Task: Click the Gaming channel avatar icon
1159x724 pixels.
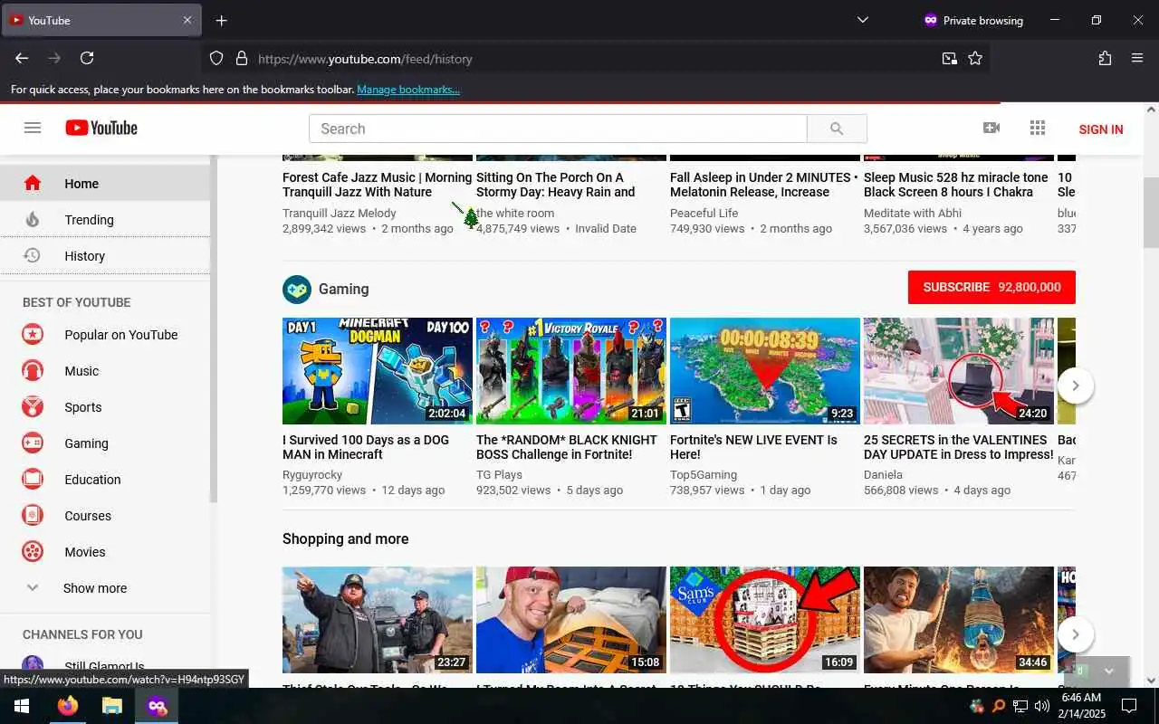Action: point(297,289)
